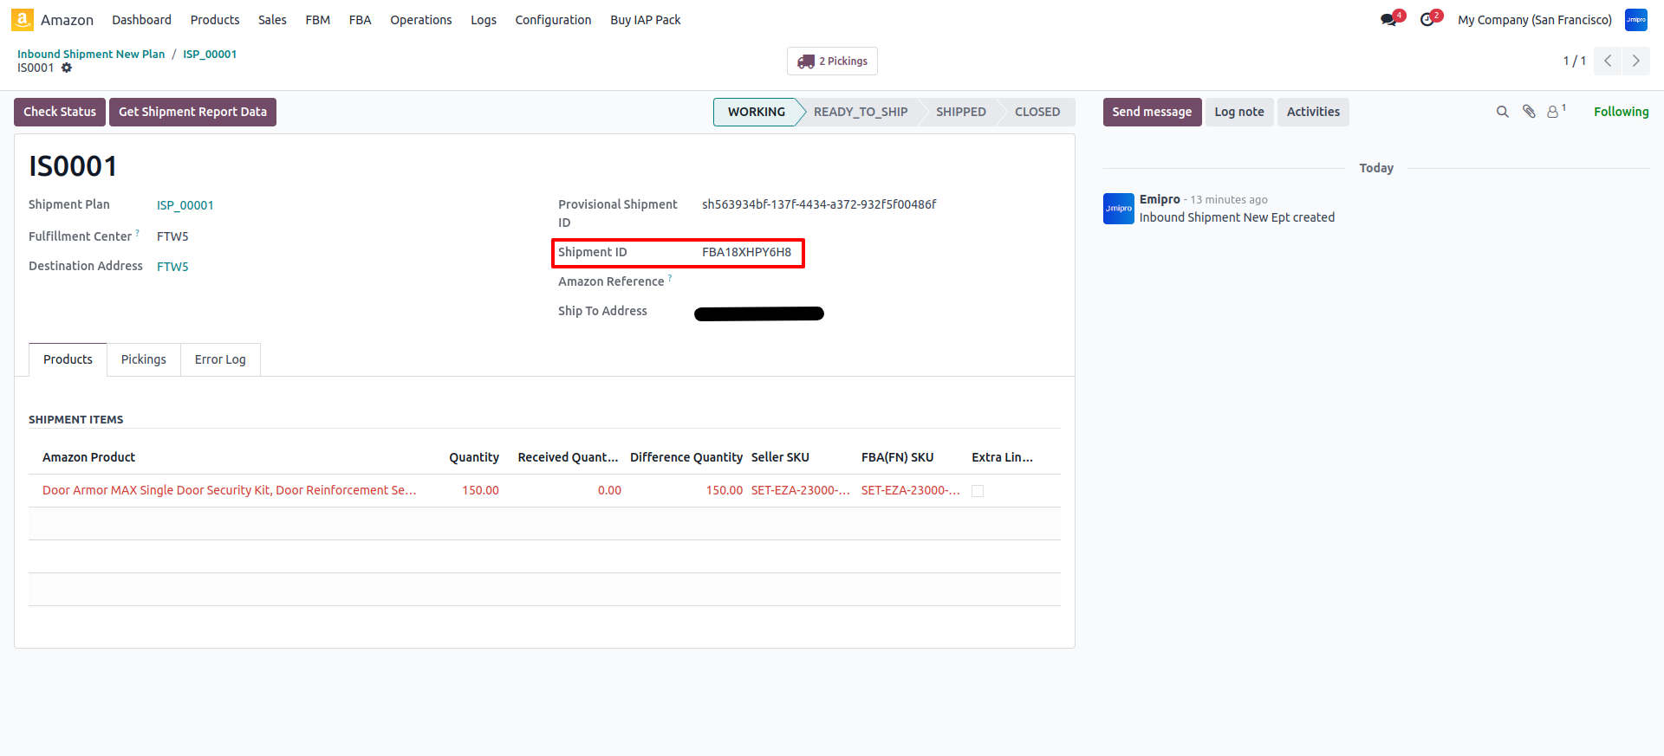
Task: Click the gear icon next to IS0001
Action: [x=67, y=68]
